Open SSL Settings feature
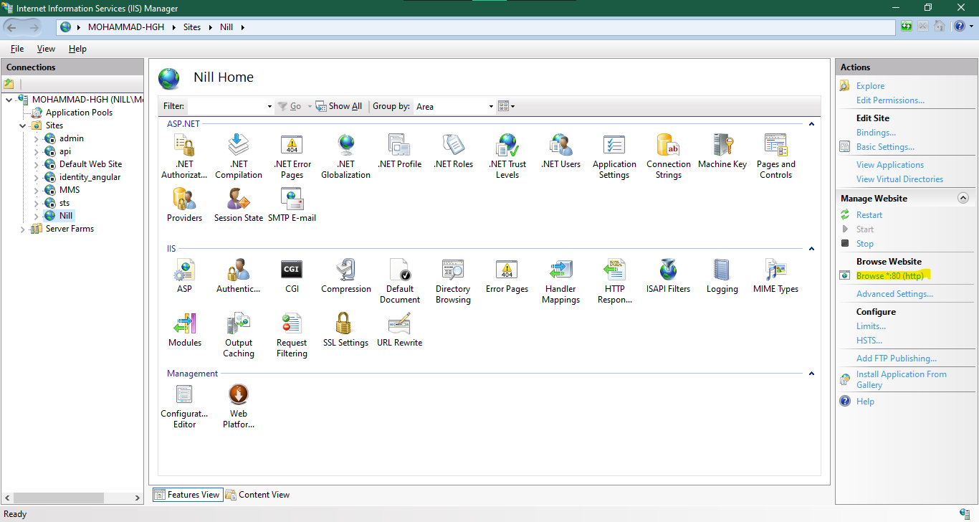979x522 pixels. [x=346, y=330]
